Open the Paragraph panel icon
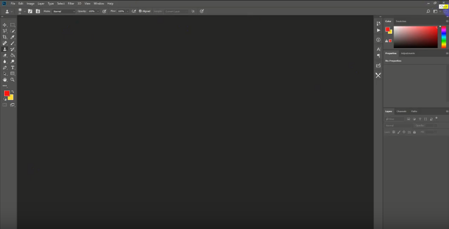The width and height of the screenshot is (449, 229). point(378,56)
